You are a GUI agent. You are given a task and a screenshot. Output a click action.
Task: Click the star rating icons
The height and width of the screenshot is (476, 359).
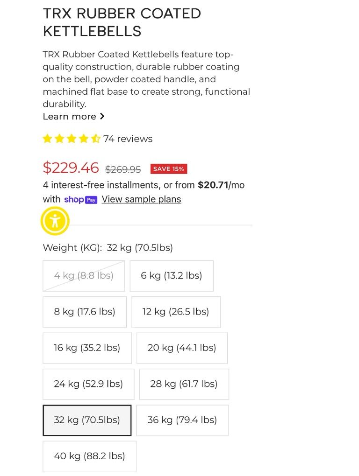(72, 139)
